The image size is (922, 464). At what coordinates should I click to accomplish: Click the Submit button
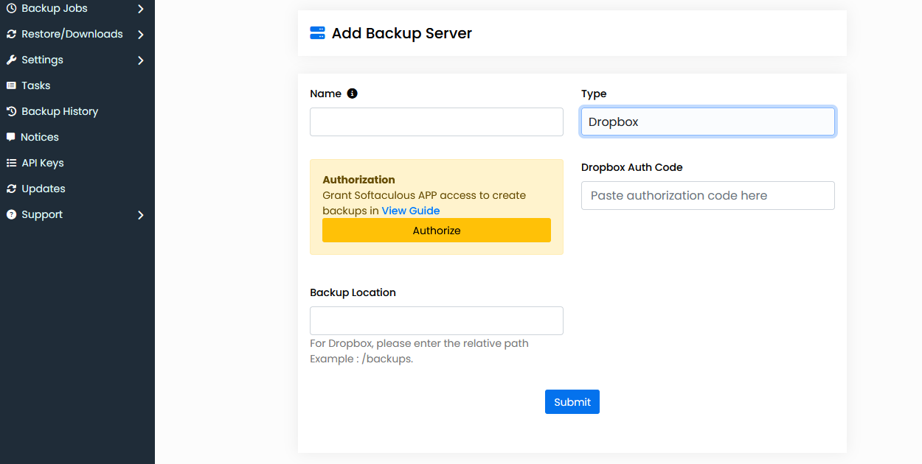pos(572,402)
